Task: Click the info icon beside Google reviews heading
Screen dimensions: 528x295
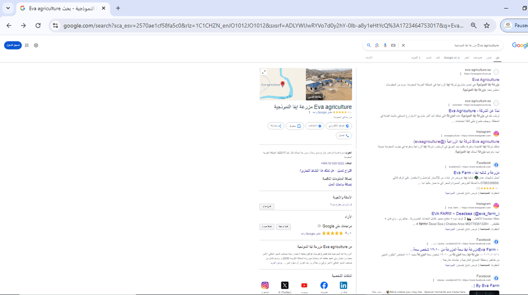Action: (x=319, y=226)
